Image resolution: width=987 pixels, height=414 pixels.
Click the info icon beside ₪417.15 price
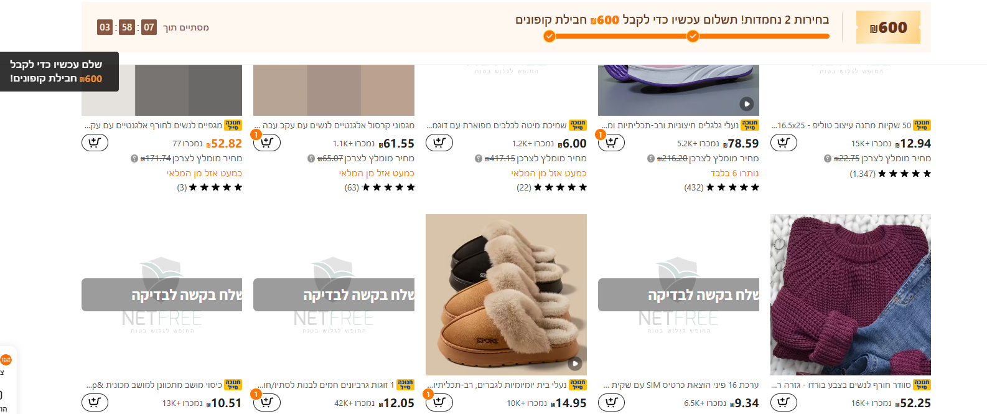click(478, 159)
